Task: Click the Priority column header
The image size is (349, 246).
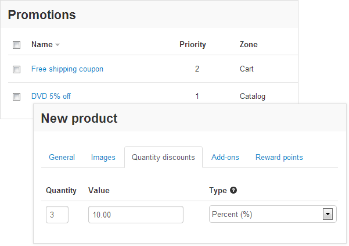Action: [x=193, y=45]
